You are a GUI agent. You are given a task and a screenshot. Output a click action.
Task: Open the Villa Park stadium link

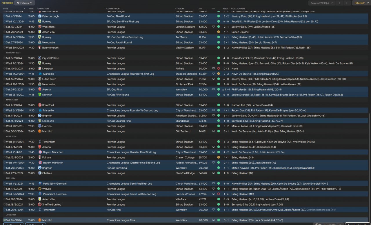pos(181,199)
